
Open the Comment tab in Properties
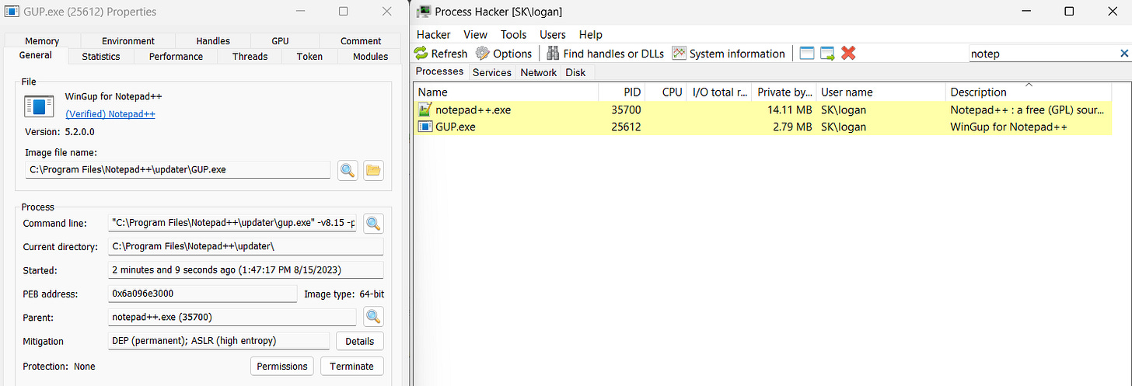pos(361,41)
